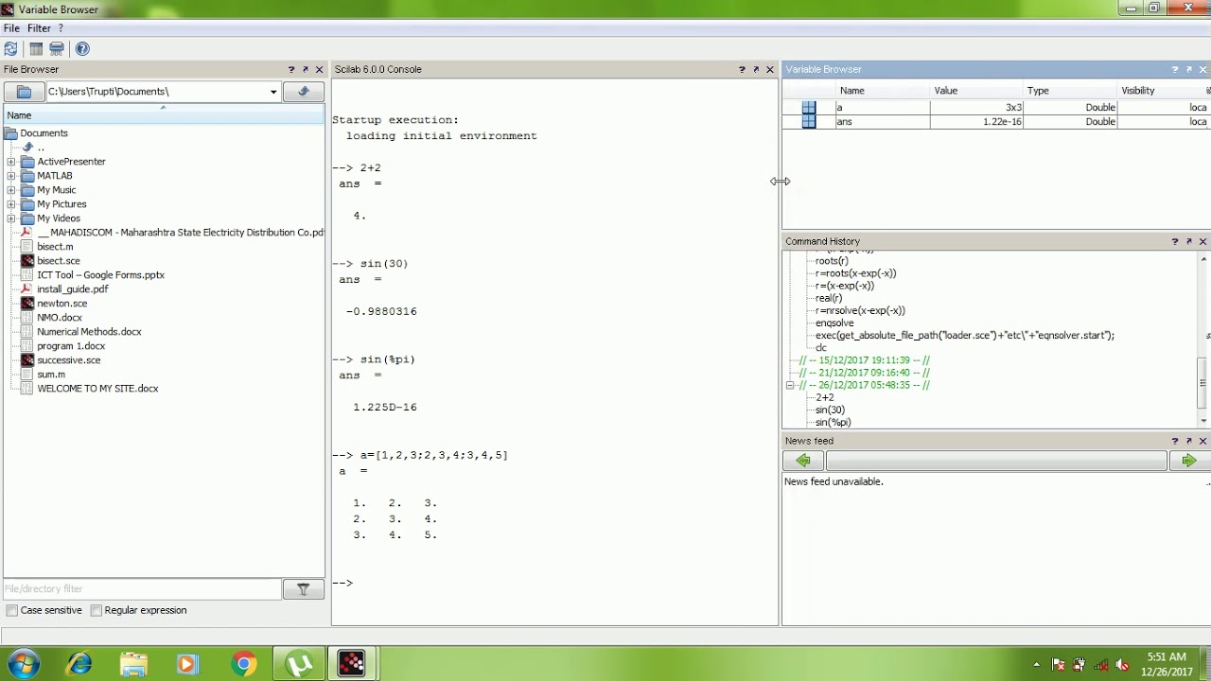Open the Filter menu

click(x=39, y=28)
